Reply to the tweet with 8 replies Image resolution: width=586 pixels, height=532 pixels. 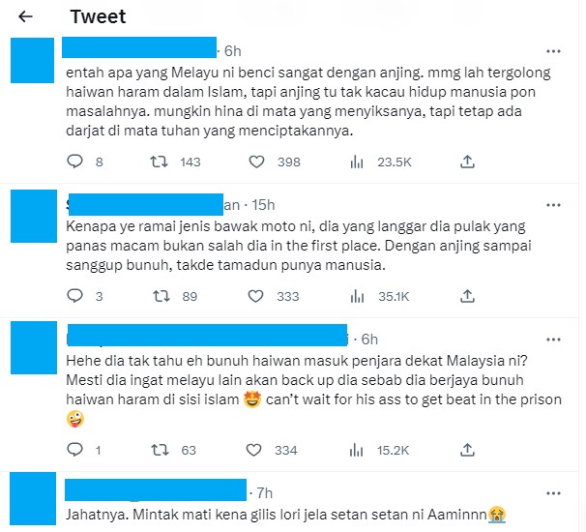pyautogui.click(x=74, y=162)
